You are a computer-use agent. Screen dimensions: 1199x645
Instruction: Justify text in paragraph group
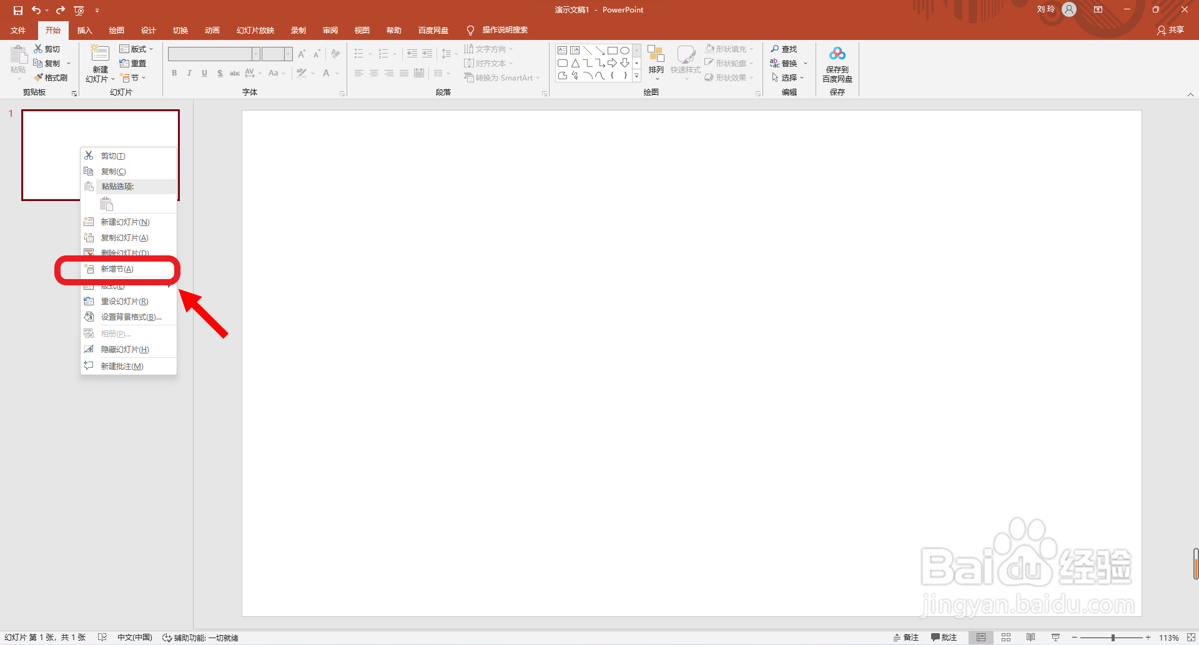[x=404, y=73]
